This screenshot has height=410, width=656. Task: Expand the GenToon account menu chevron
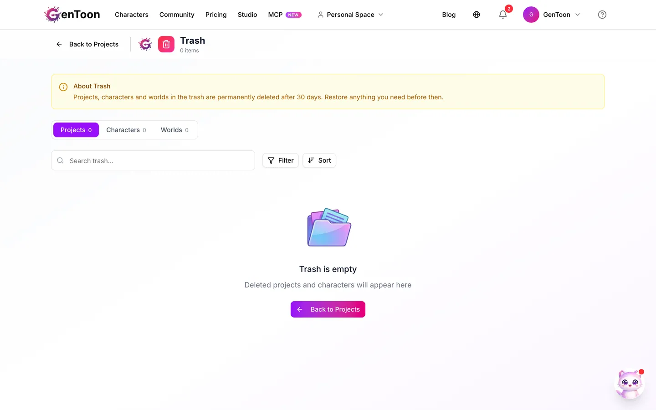578,15
